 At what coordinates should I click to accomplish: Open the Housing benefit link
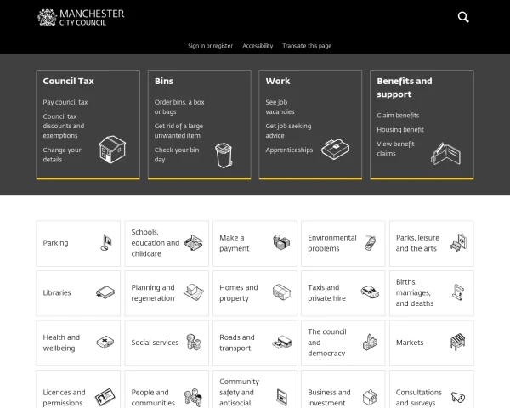coord(400,130)
